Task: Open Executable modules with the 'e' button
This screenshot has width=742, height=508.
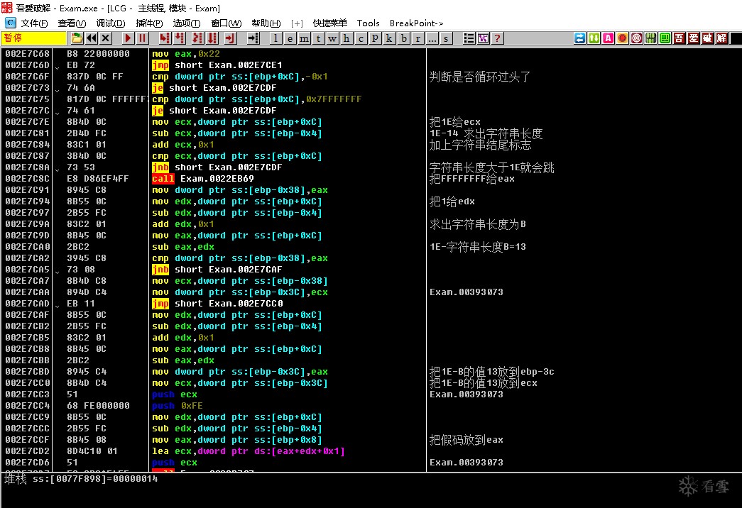Action: (290, 38)
